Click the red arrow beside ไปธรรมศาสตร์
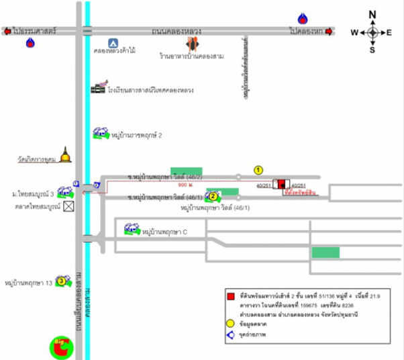Image resolution: width=404 pixels, height=360 pixels. click(7, 31)
